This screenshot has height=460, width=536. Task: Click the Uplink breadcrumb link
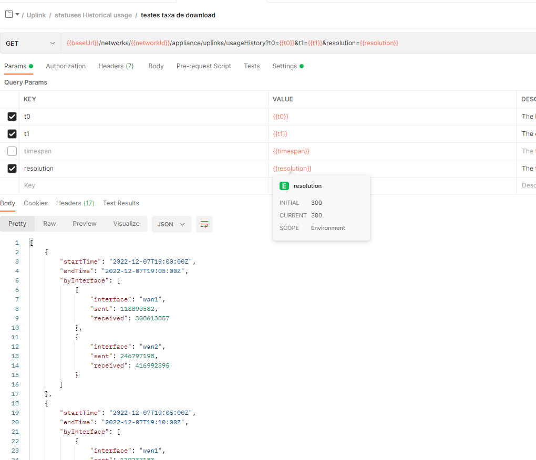tap(36, 15)
